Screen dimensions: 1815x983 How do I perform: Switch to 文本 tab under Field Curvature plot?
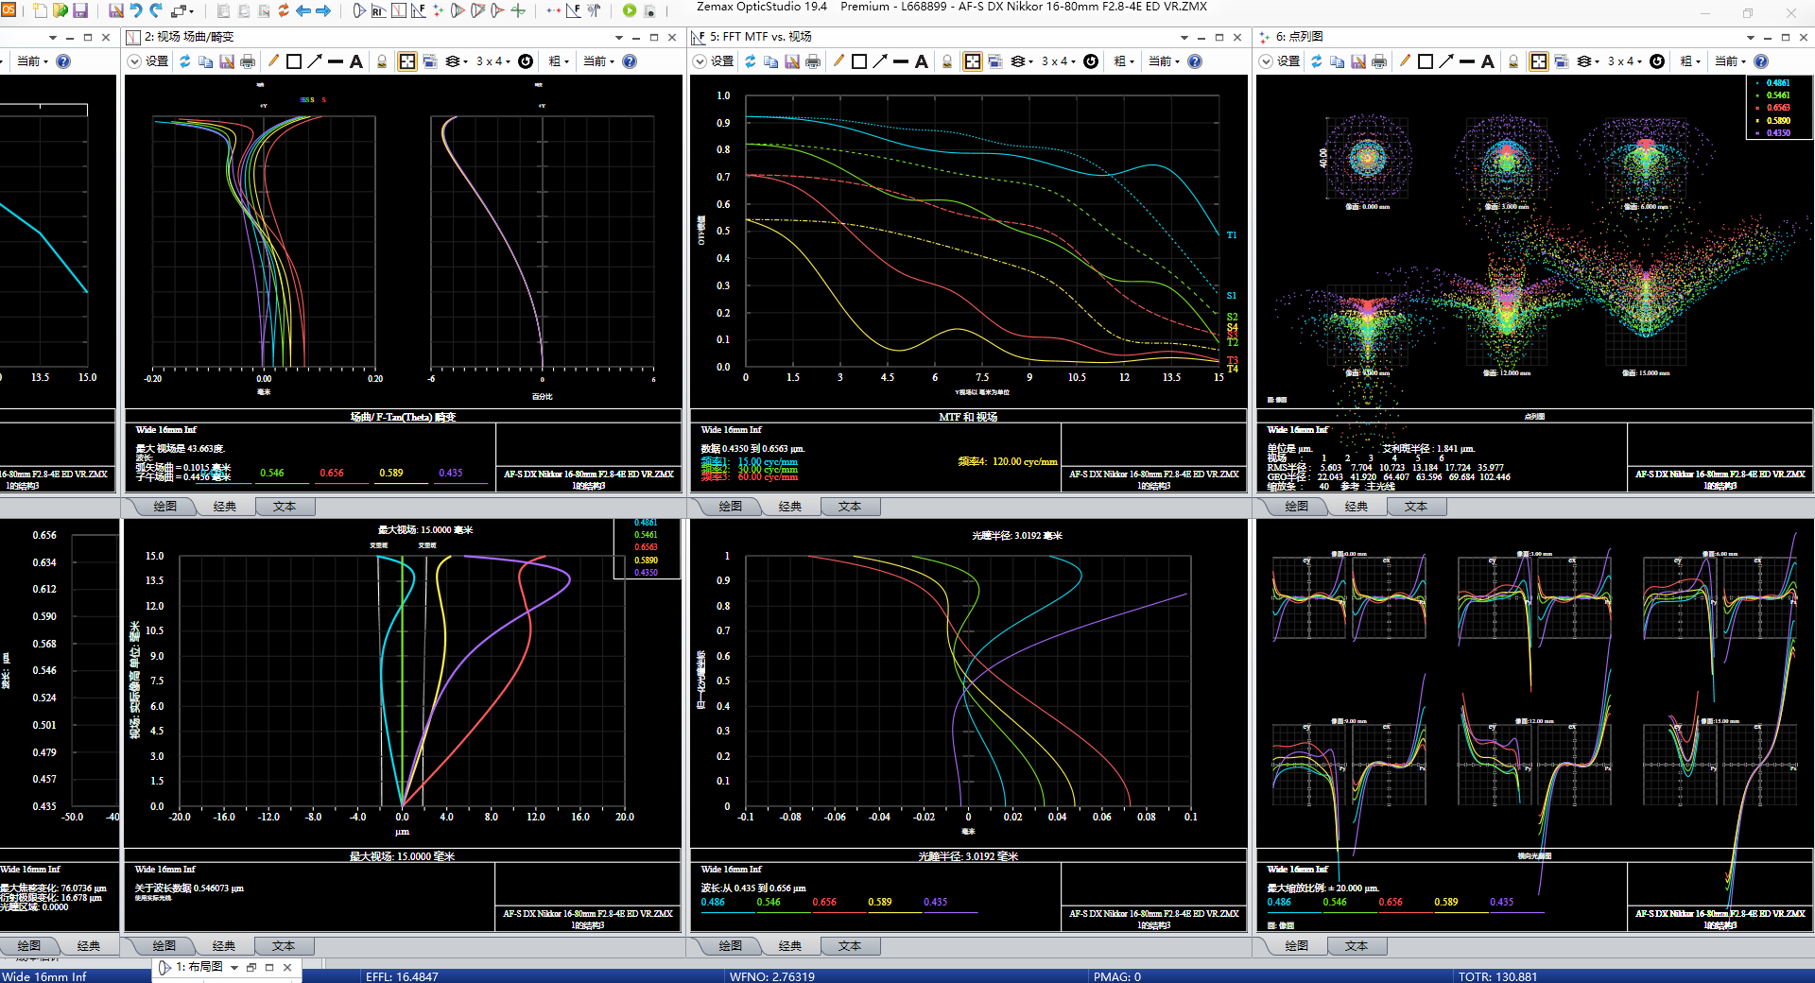(284, 507)
